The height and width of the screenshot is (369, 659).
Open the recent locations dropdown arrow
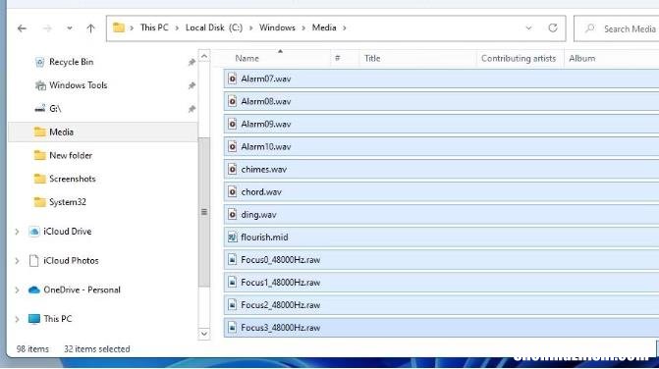(70, 28)
